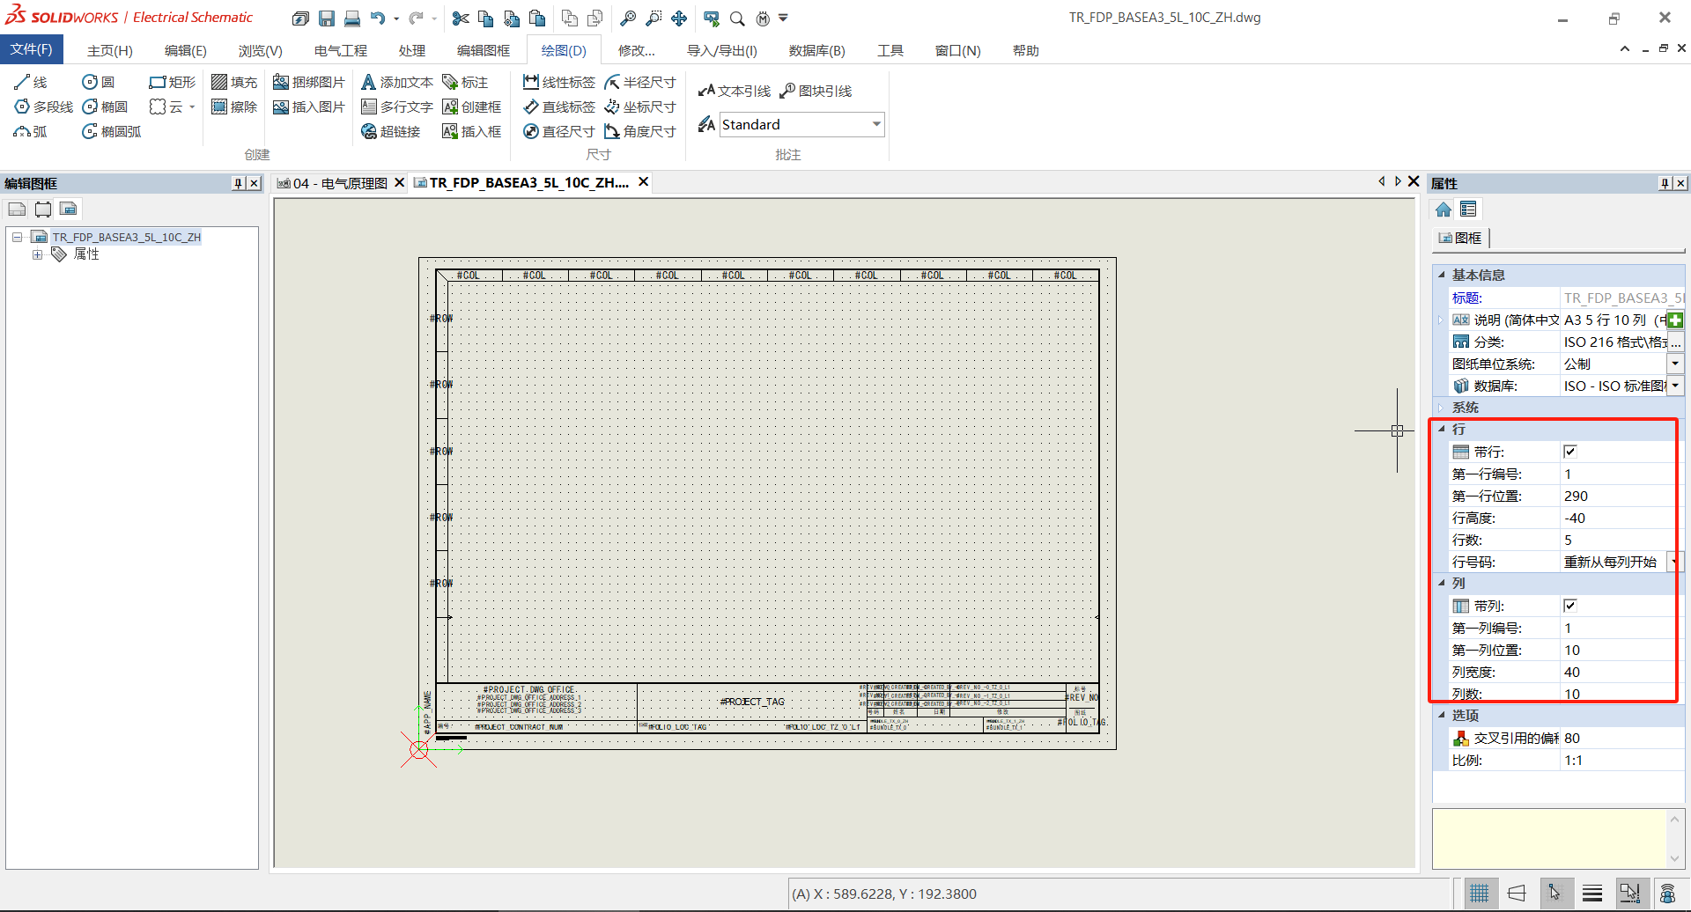
Task: Toggle the 带列 columns checkbox
Action: pyautogui.click(x=1570, y=606)
